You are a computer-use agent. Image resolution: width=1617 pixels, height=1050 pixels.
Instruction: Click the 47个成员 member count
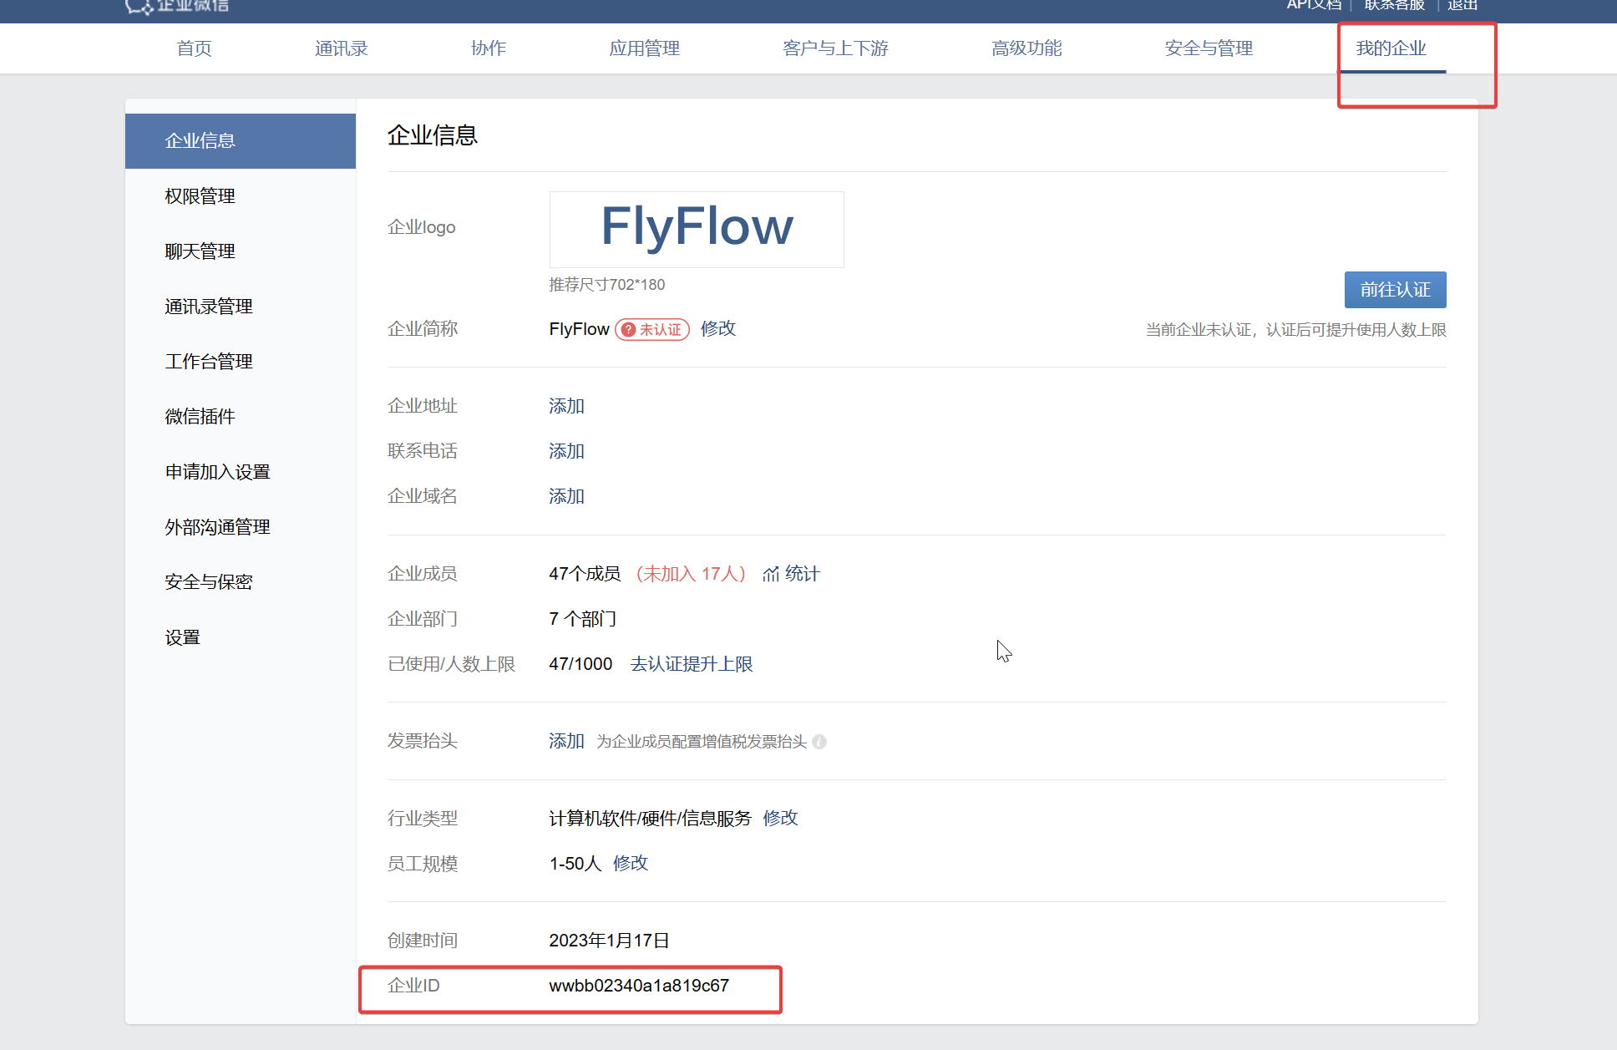(585, 574)
